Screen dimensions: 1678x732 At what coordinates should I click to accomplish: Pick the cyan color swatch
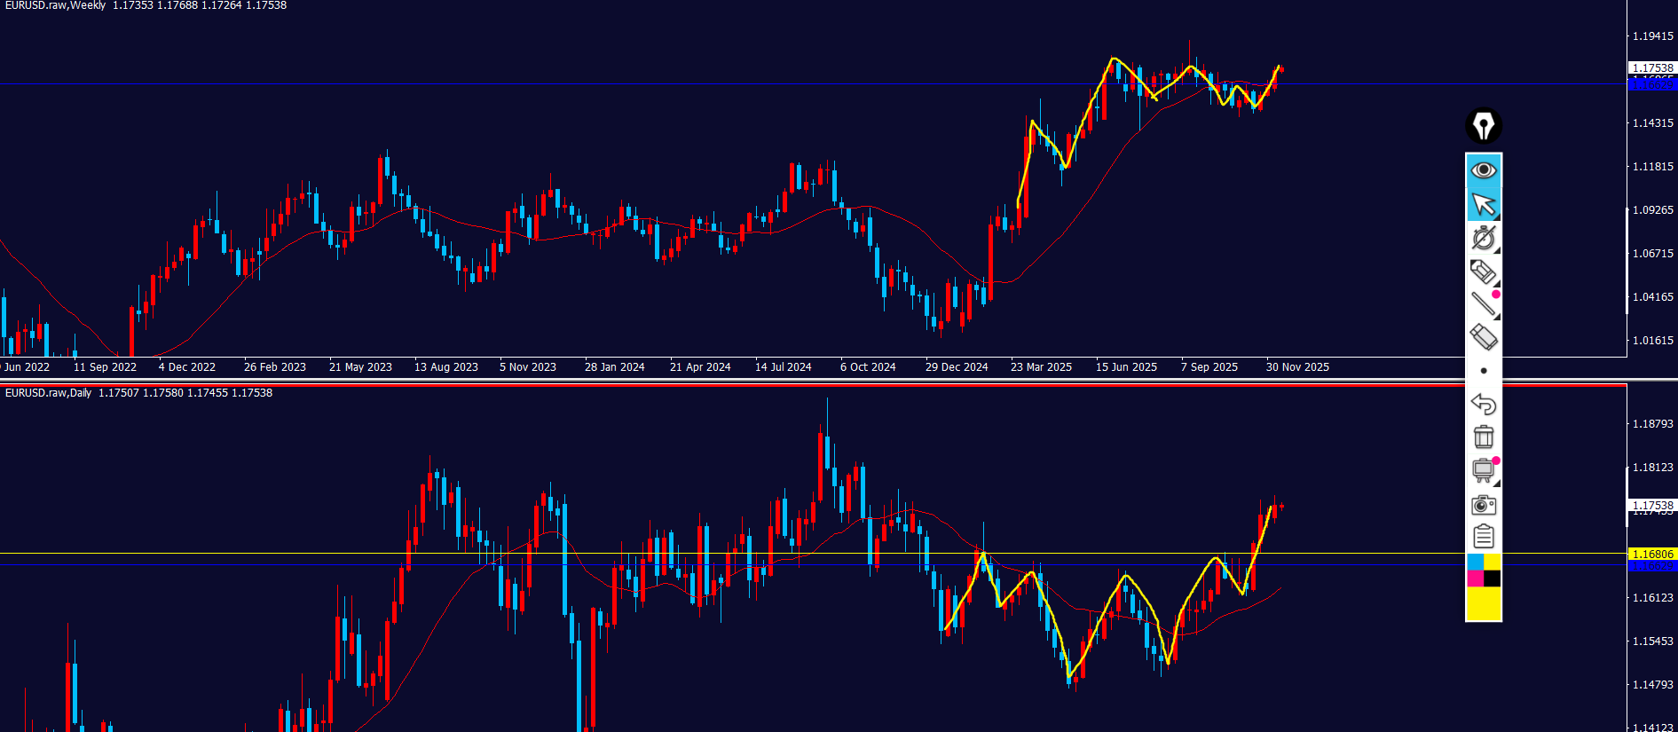click(x=1475, y=563)
